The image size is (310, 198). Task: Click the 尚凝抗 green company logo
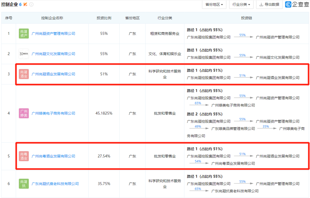(x=24, y=184)
